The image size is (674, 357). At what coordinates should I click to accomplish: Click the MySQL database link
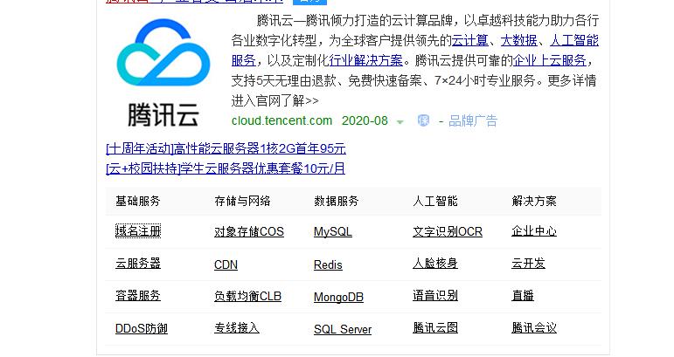pos(333,232)
